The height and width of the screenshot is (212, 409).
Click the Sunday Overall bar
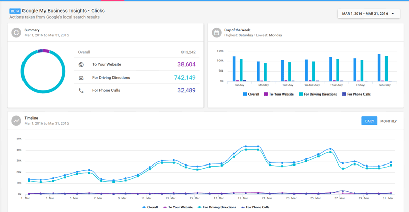pyautogui.click(x=234, y=69)
